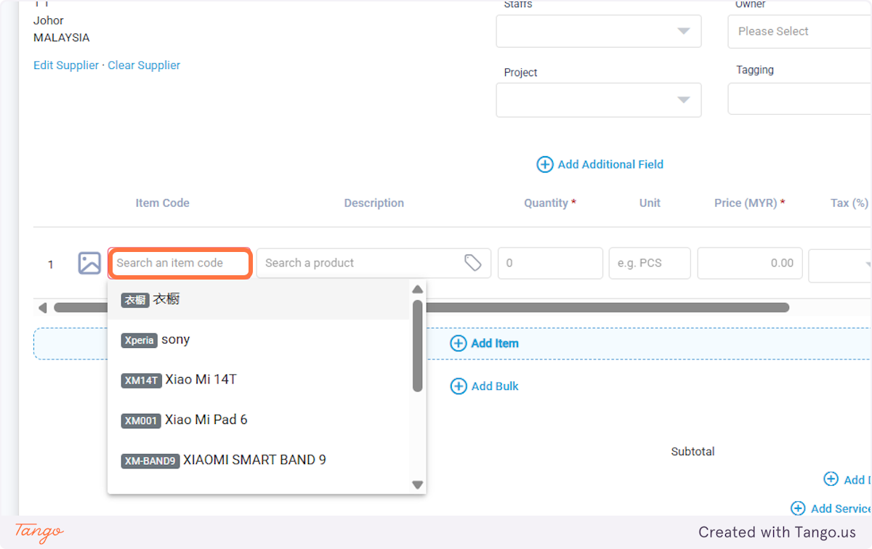Select the XM-BAND9 XIAOMI SMART BAND 9 item
The height and width of the screenshot is (549, 872).
pyautogui.click(x=258, y=460)
